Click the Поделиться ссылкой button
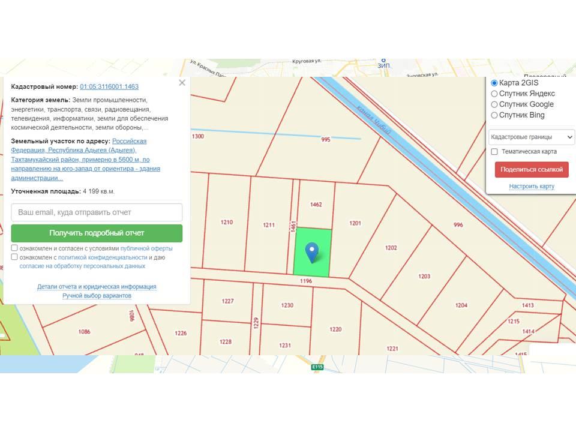Image resolution: width=576 pixels, height=432 pixels. [531, 170]
